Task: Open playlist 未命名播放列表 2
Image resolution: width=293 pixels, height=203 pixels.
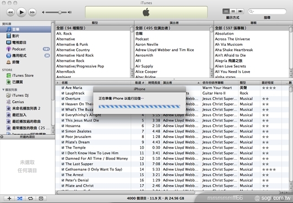Action: 26,108
